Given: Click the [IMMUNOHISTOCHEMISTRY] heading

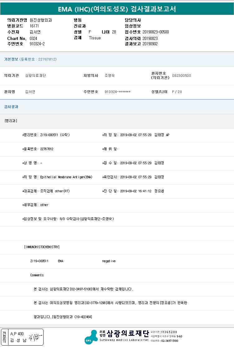Looking at the screenshot, I should pos(42,247).
